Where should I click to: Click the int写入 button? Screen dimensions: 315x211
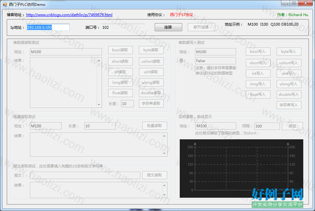pos(258,74)
